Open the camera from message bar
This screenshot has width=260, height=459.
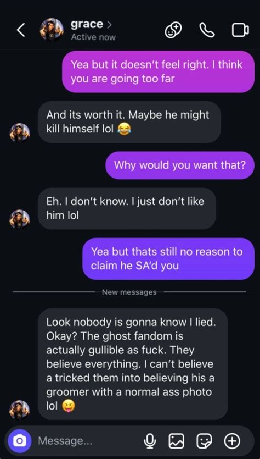click(x=19, y=440)
